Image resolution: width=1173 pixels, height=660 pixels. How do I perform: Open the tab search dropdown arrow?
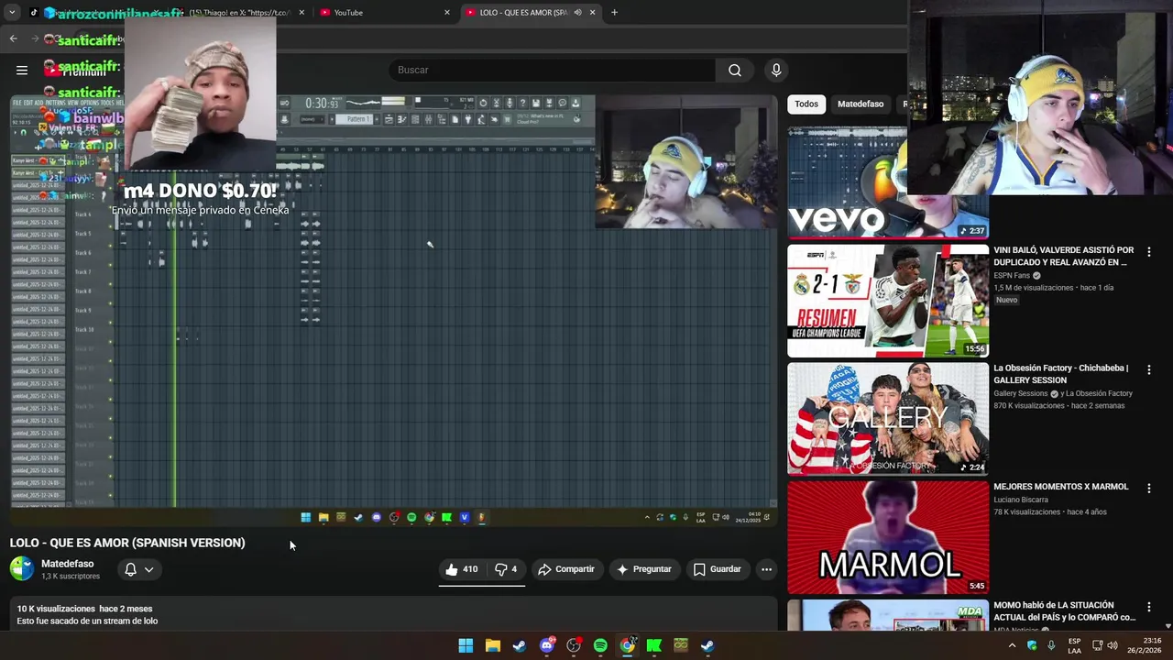pyautogui.click(x=12, y=12)
